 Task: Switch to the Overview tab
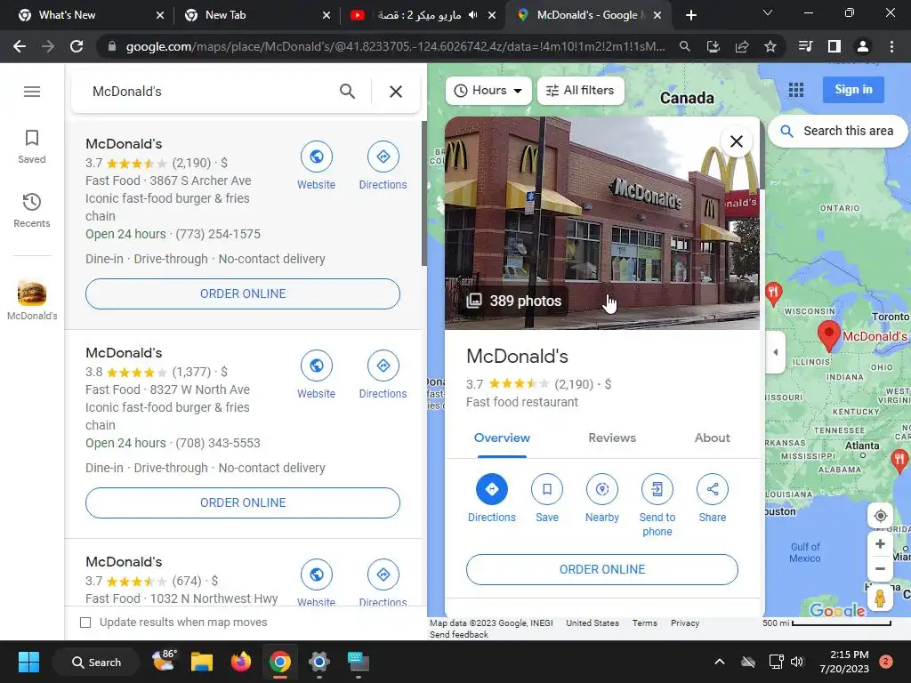tap(502, 438)
